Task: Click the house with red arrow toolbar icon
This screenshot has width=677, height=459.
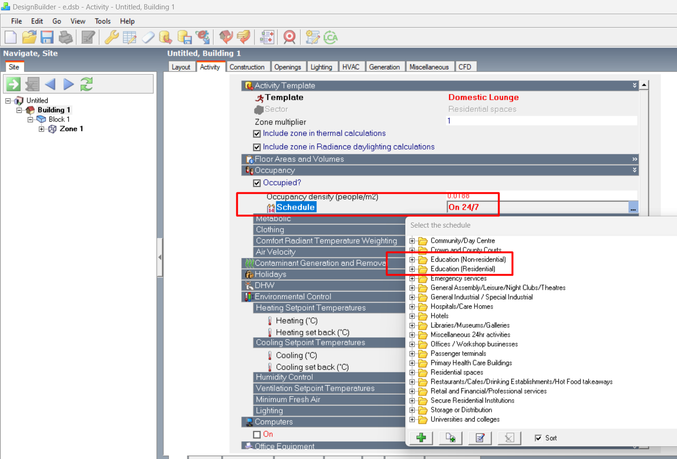Action: coord(226,37)
